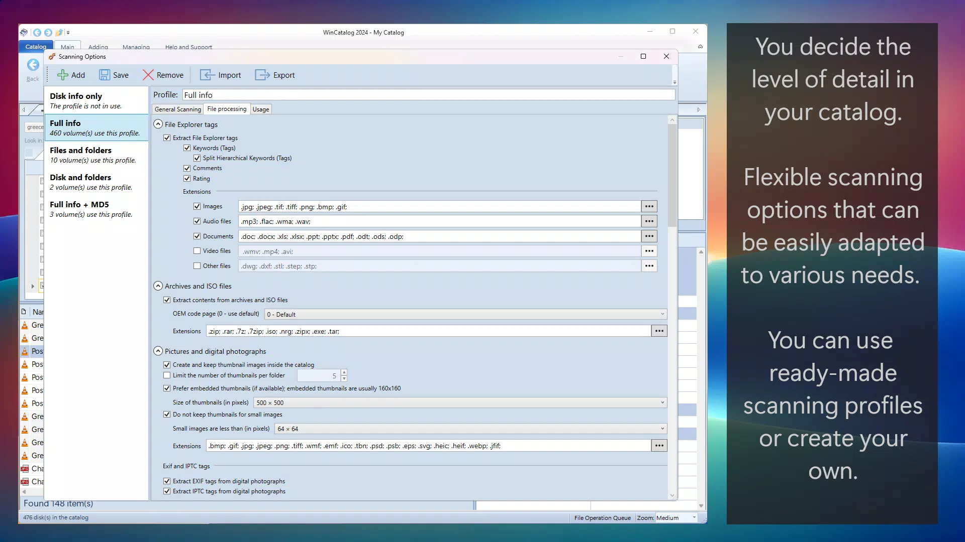Increase thumbnails per folder with spinner up
Screen dimensions: 965x542
pyautogui.click(x=344, y=372)
